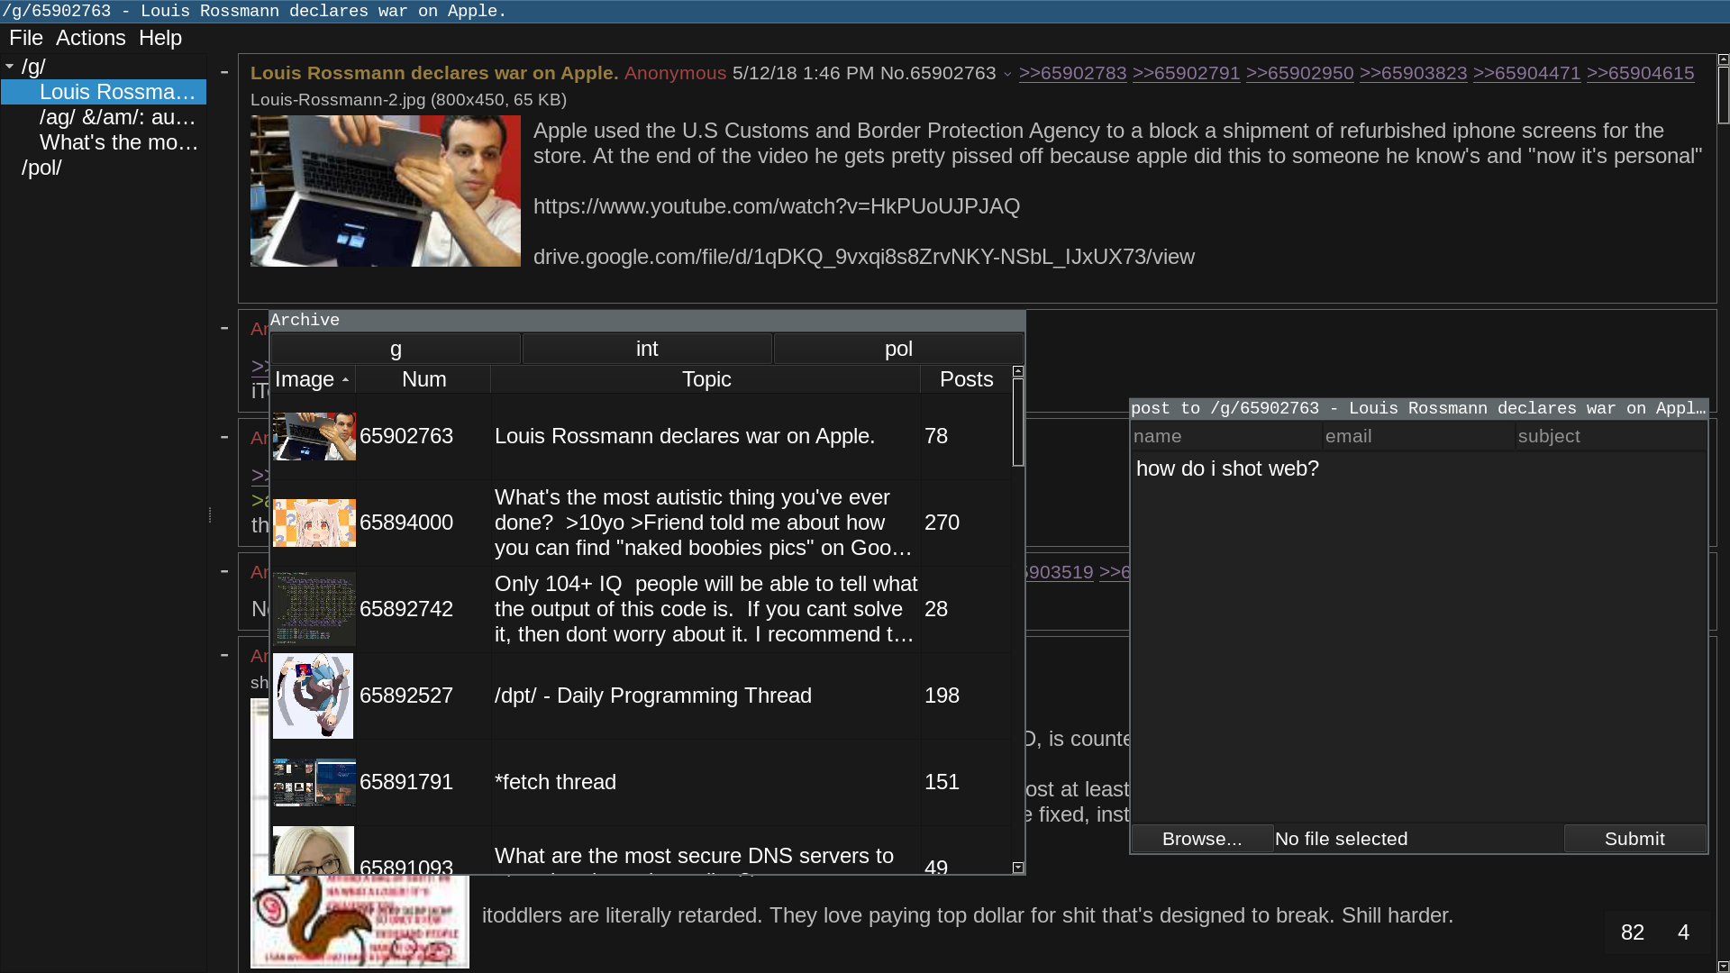This screenshot has width=1730, height=973.
Task: Click the drive.google.com file URL text
Action: (x=864, y=257)
